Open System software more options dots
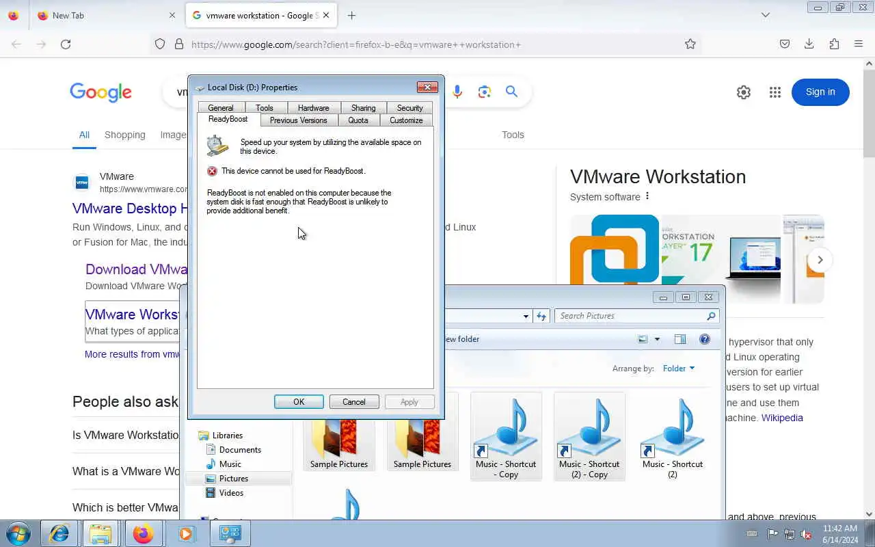Screen dimensions: 875x547 [647, 197]
